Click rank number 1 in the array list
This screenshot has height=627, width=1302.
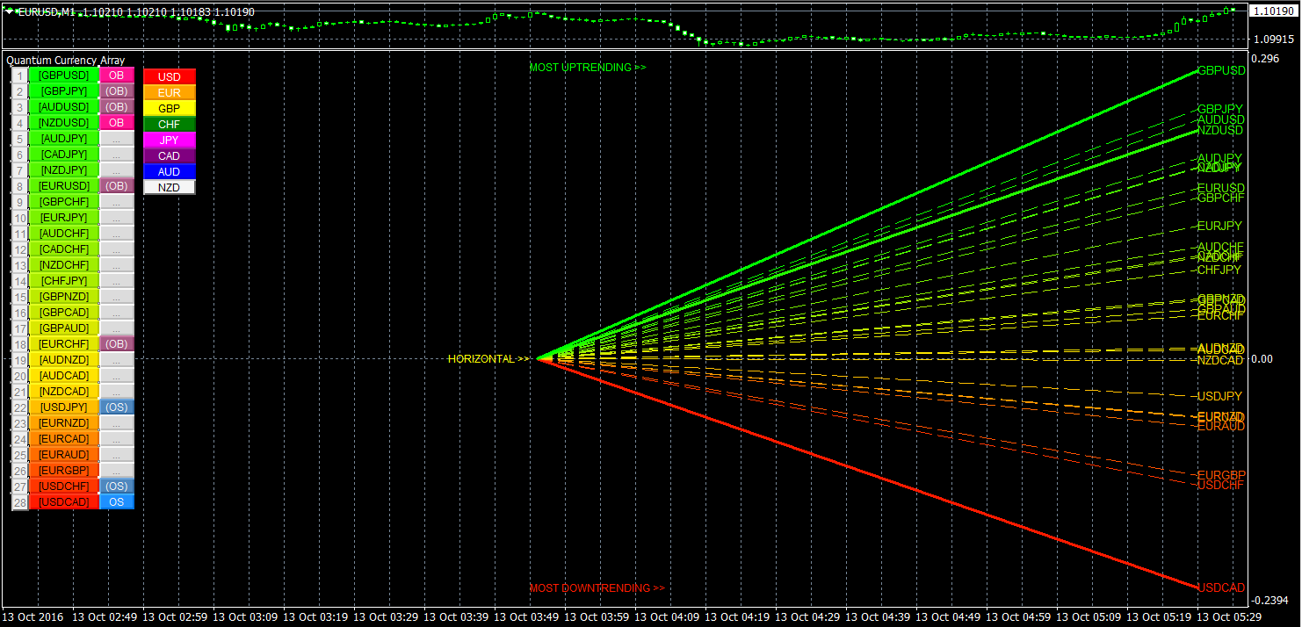19,76
